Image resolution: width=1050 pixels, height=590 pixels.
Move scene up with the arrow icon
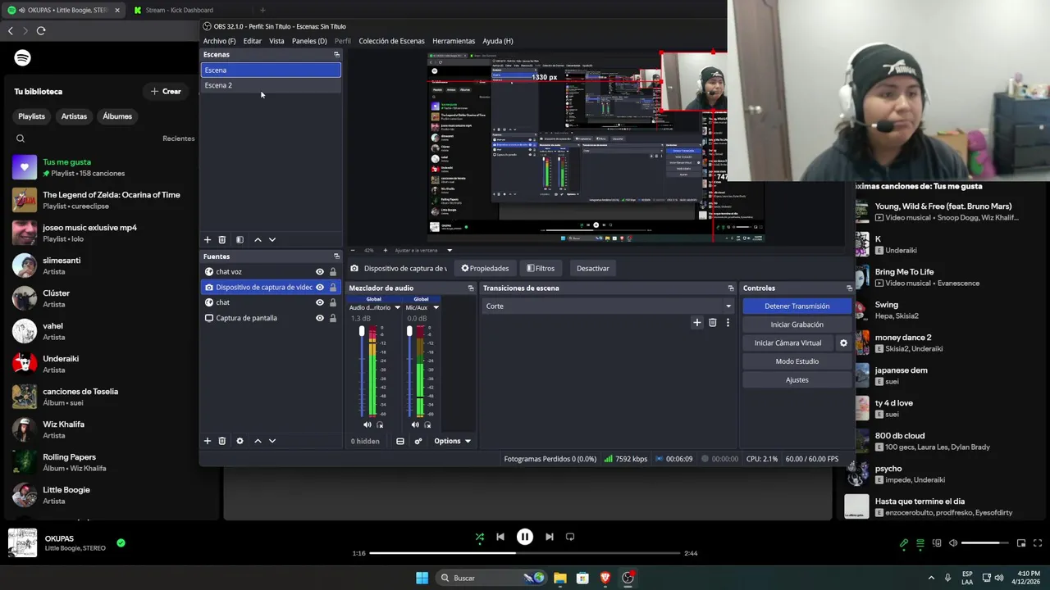pos(258,240)
